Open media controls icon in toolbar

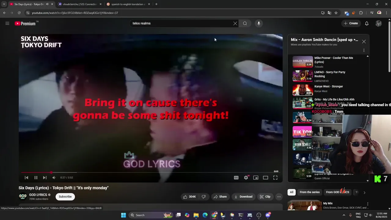(372, 13)
